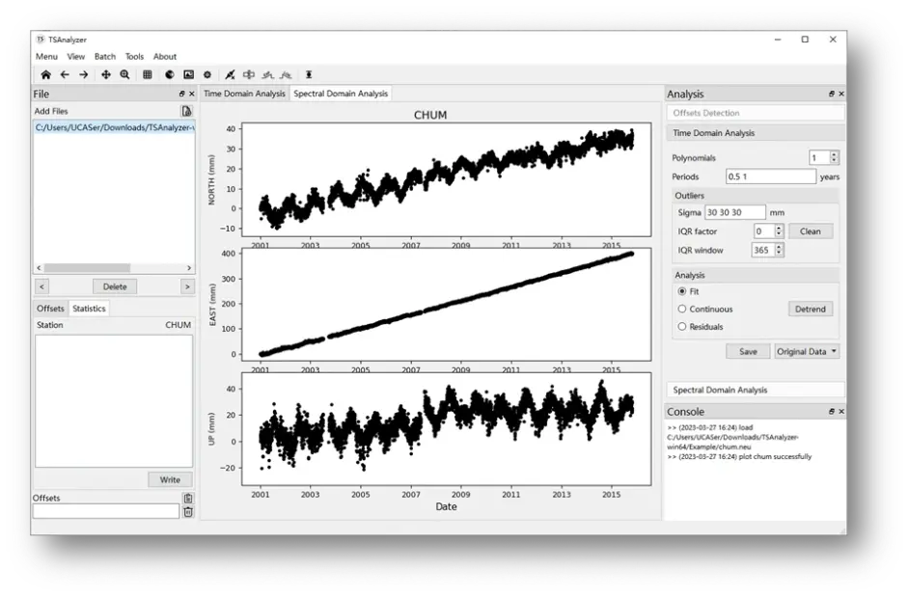The image size is (909, 597).
Task: Click the toolbar icon right of satellite
Action: pyautogui.click(x=249, y=75)
